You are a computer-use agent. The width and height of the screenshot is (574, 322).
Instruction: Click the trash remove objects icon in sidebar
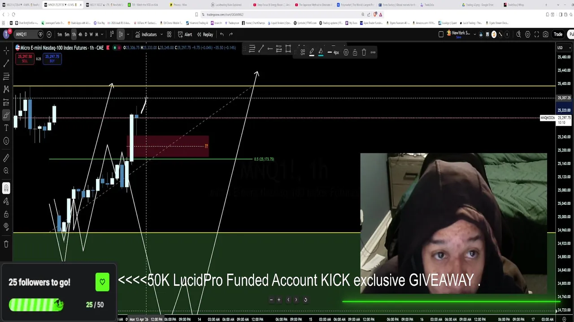click(x=6, y=244)
